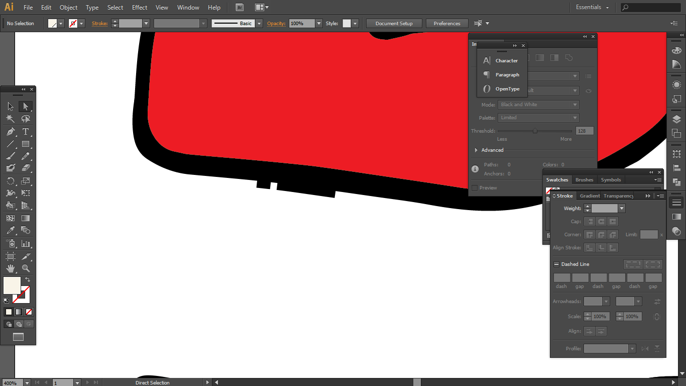Open the Opacity dropdown in control bar

click(319, 24)
